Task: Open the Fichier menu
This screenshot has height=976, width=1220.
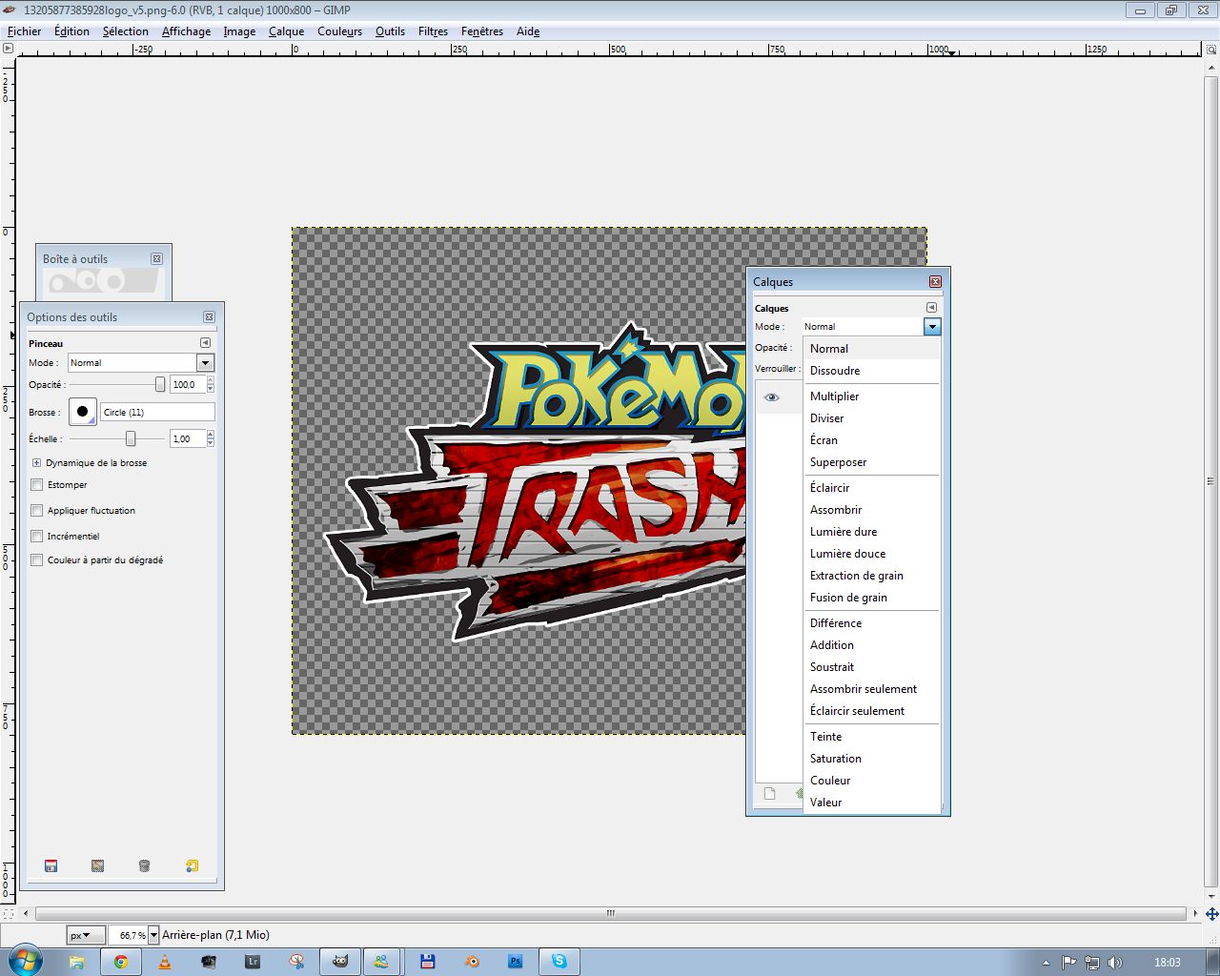Action: [25, 31]
